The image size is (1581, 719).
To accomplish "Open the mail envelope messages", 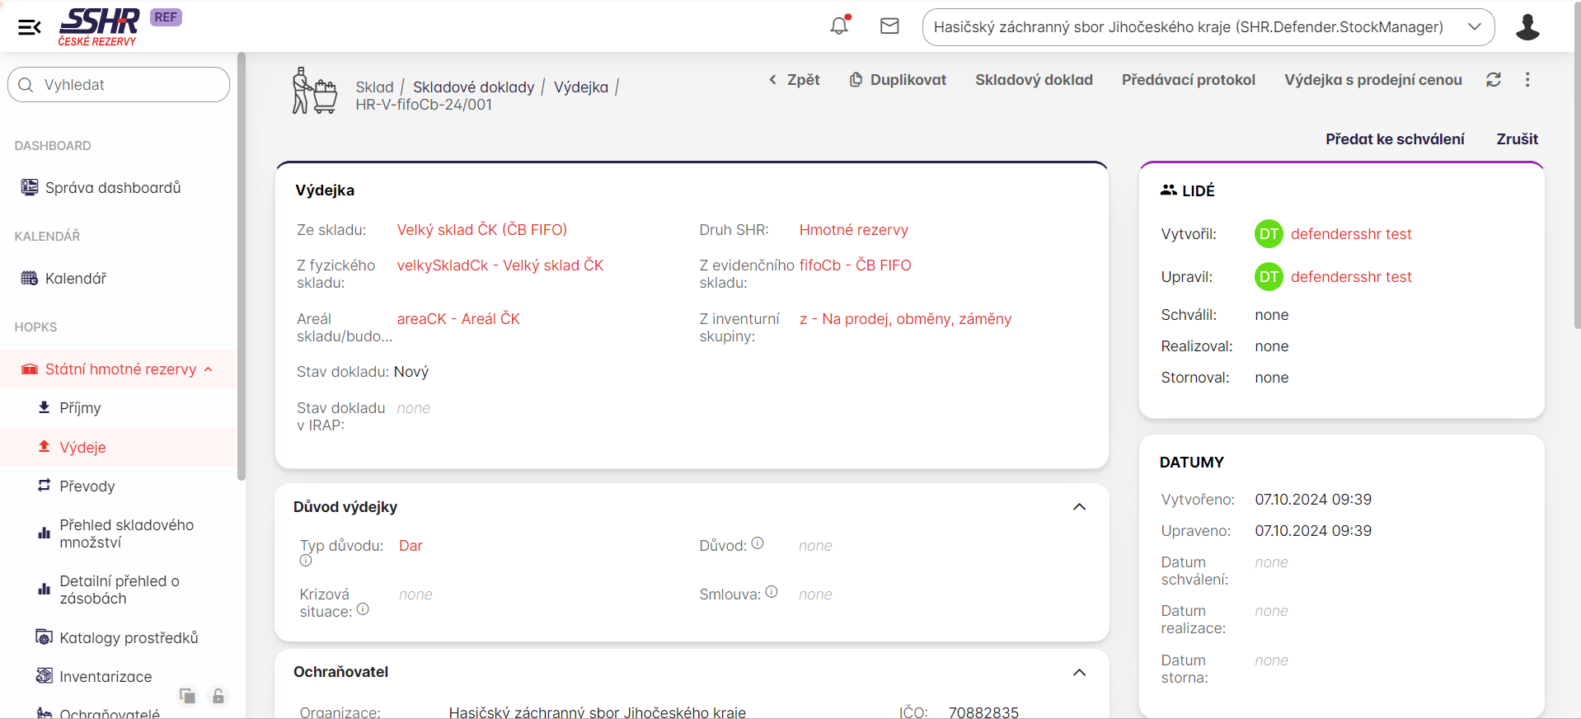I will pyautogui.click(x=889, y=26).
